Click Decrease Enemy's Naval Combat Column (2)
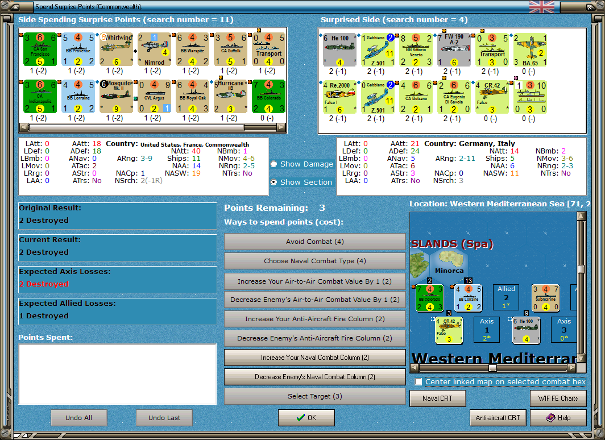The width and height of the screenshot is (605, 440). [315, 377]
